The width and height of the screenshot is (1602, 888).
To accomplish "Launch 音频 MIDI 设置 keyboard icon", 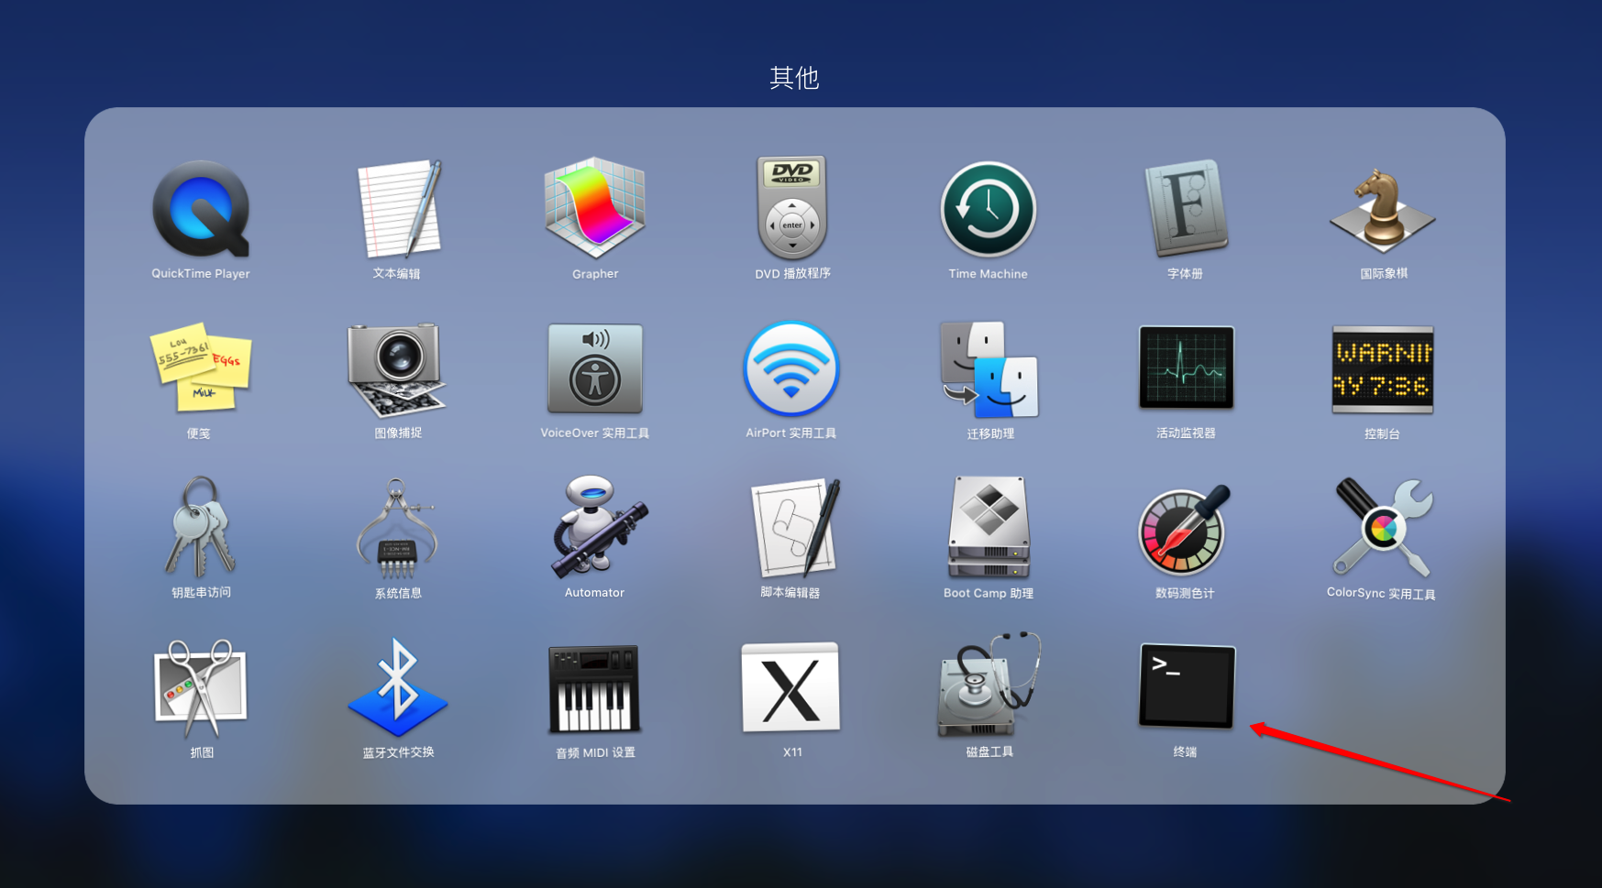I will tap(594, 689).
